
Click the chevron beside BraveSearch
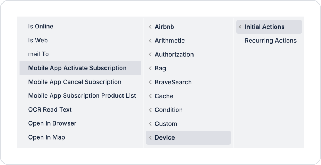(x=150, y=82)
